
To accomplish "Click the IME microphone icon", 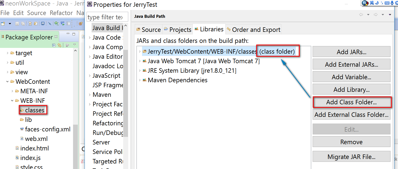I will pyautogui.click(x=392, y=3).
